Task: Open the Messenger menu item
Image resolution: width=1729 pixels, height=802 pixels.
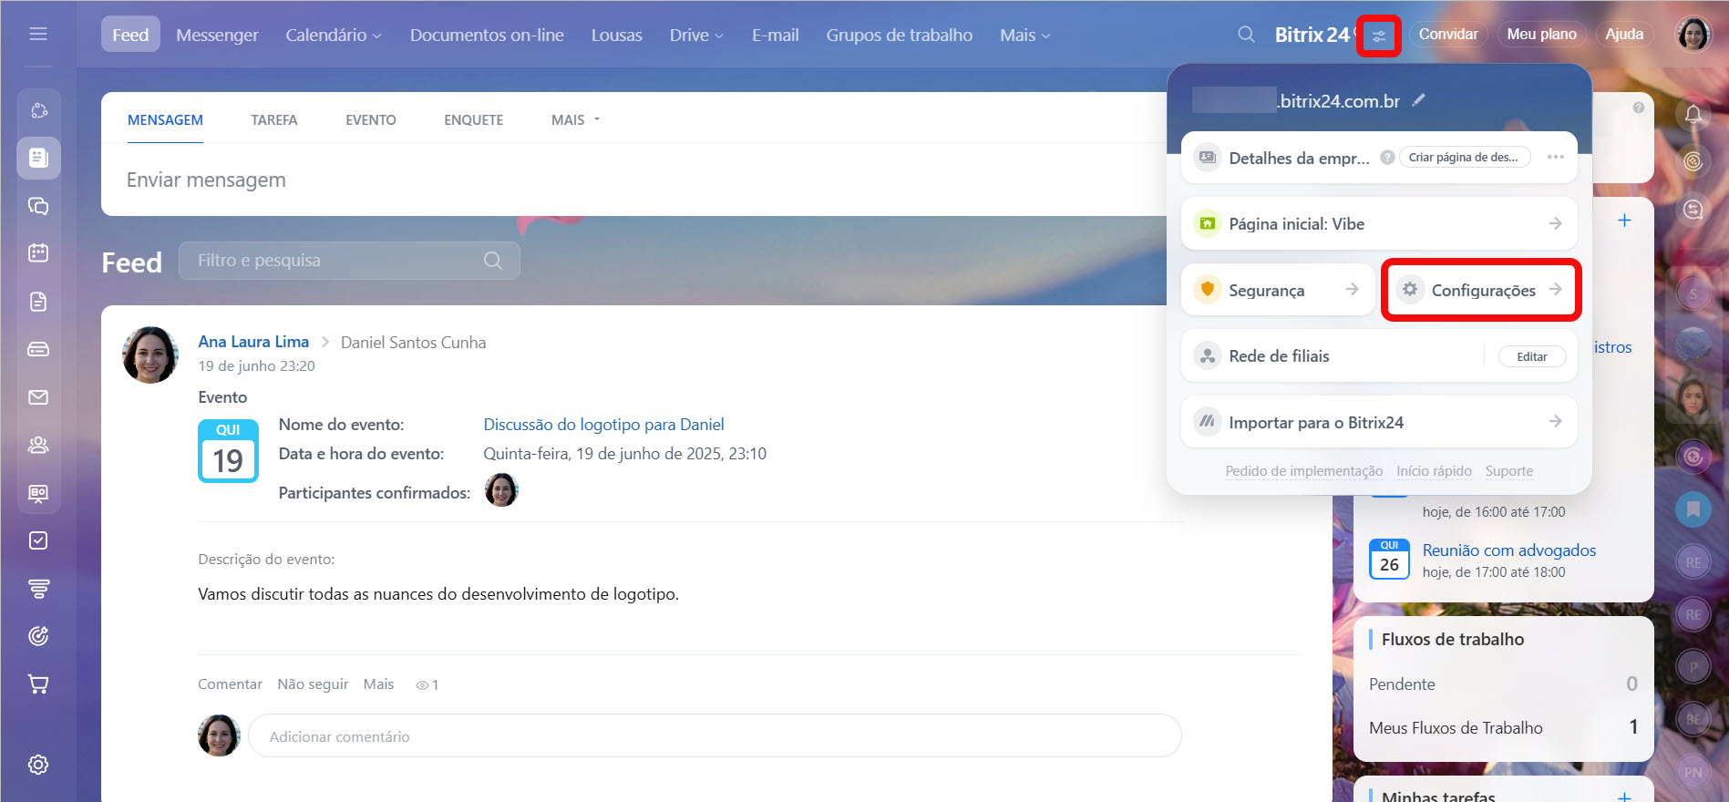Action: click(x=217, y=35)
